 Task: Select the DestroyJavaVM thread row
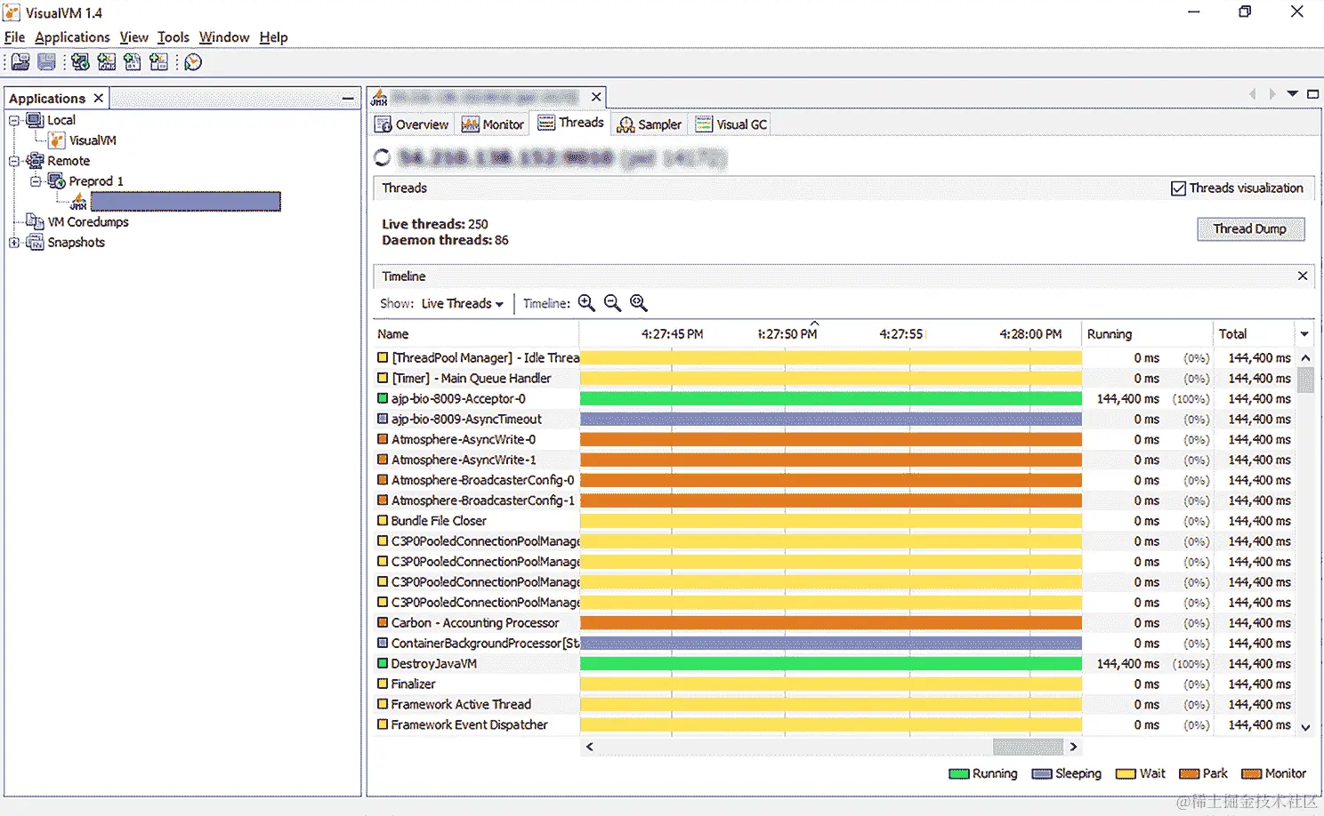pyautogui.click(x=834, y=664)
